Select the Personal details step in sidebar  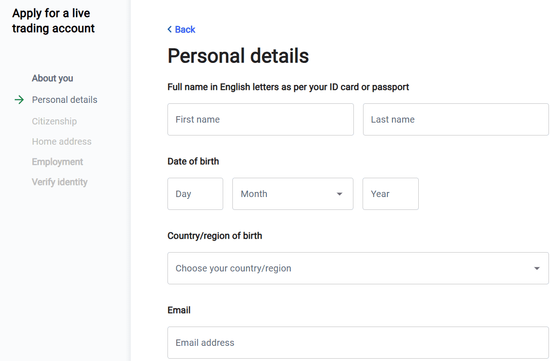pyautogui.click(x=64, y=100)
